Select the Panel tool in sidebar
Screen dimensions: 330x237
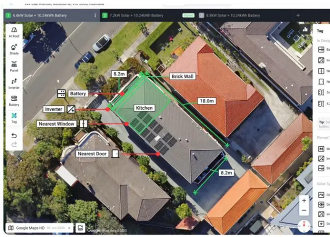pos(14,66)
